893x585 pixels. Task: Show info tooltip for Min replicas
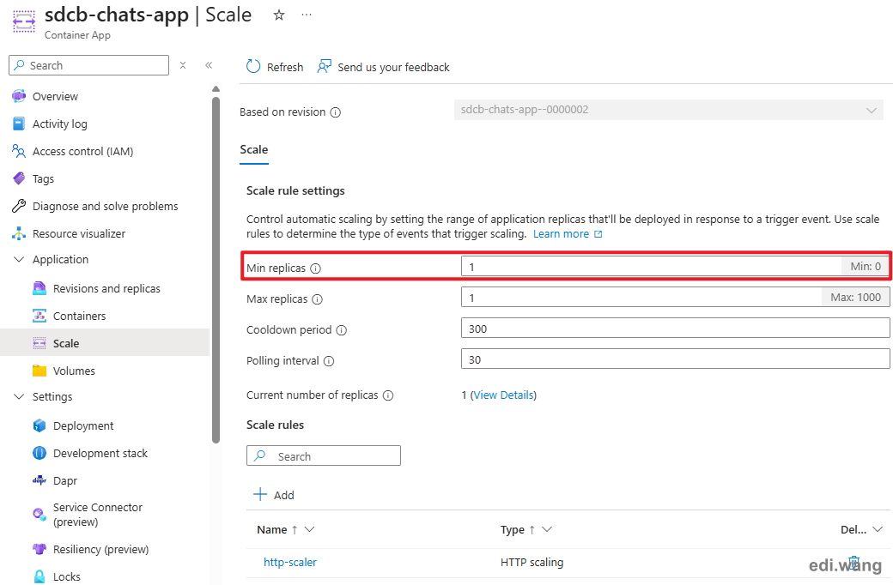[x=315, y=268]
